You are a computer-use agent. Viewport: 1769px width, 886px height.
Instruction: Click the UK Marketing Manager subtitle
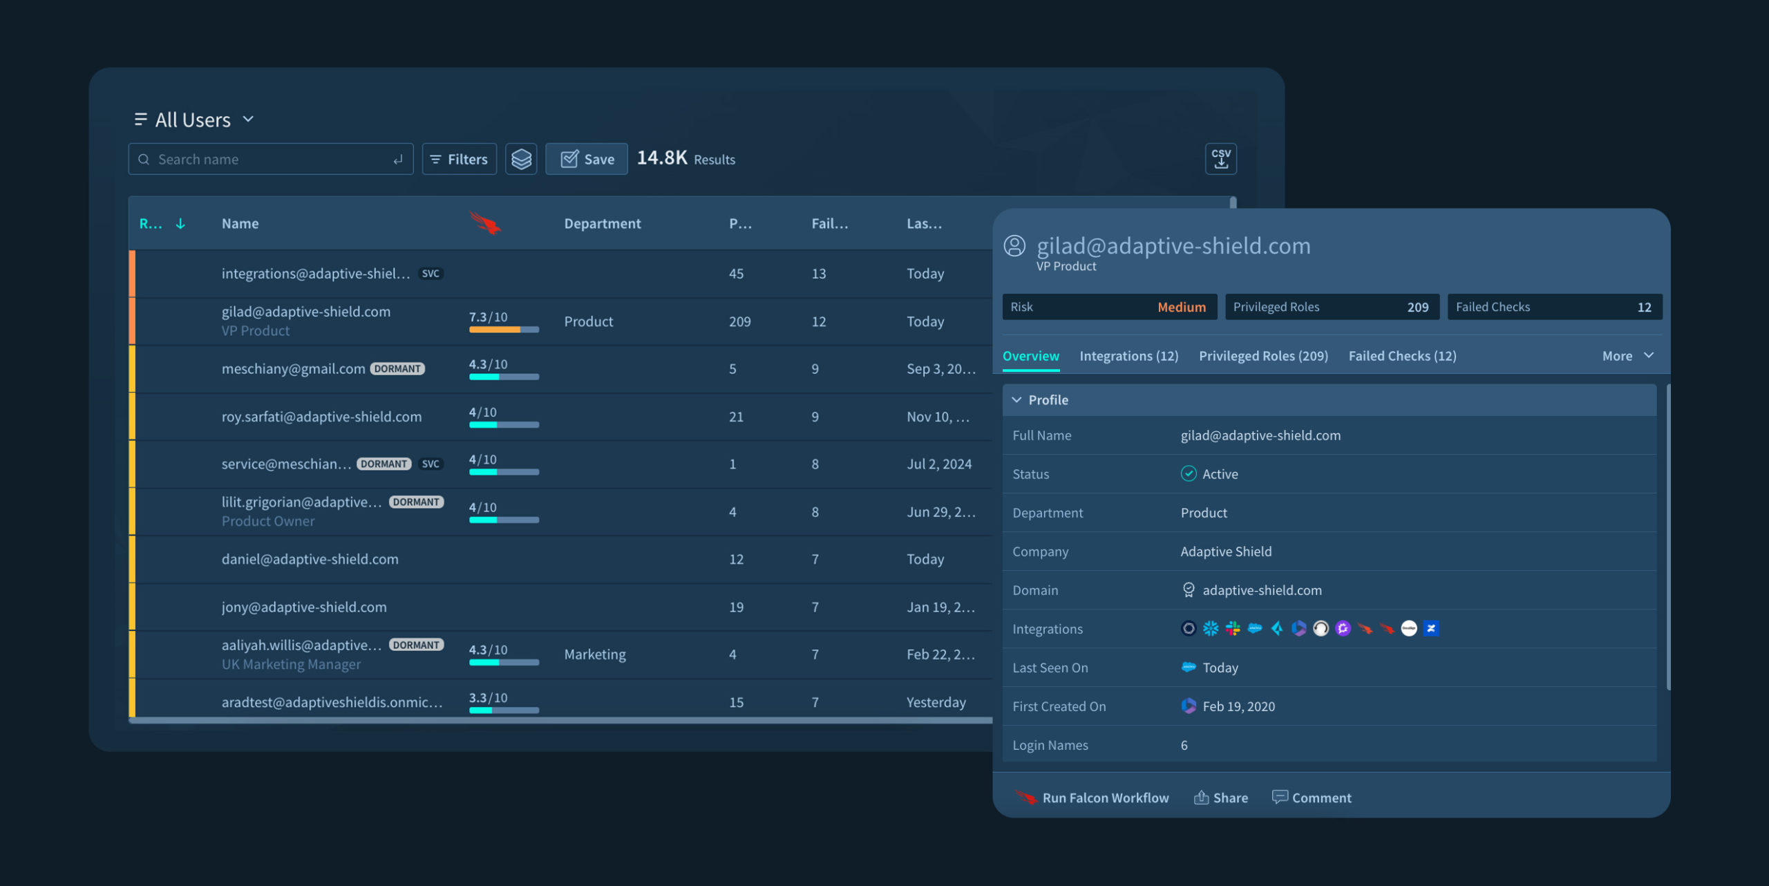click(291, 664)
